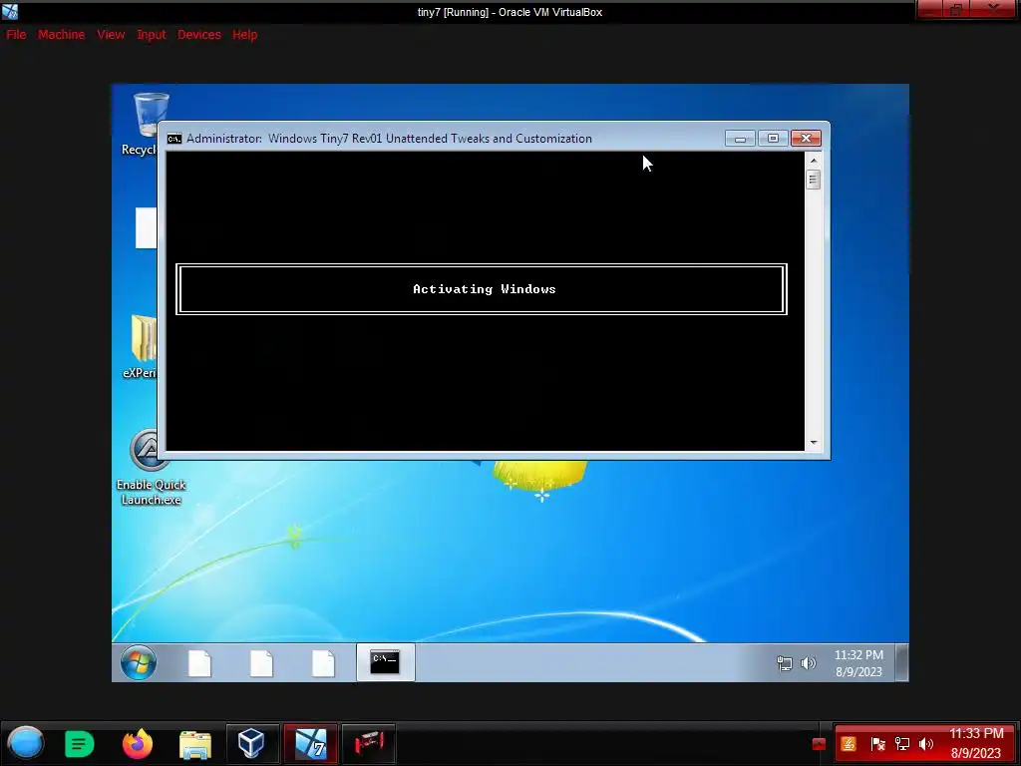Open the Help menu
This screenshot has width=1021, height=766.
click(x=245, y=35)
